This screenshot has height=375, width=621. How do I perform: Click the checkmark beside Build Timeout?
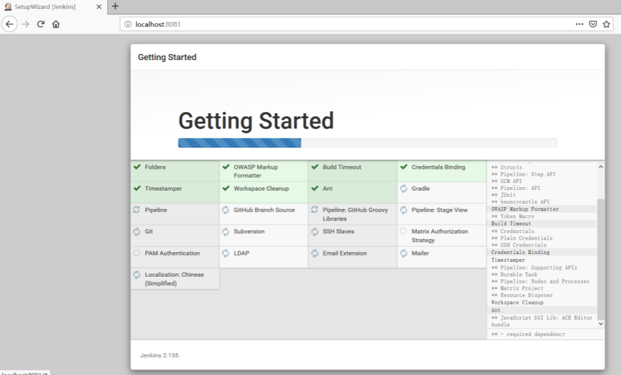315,167
